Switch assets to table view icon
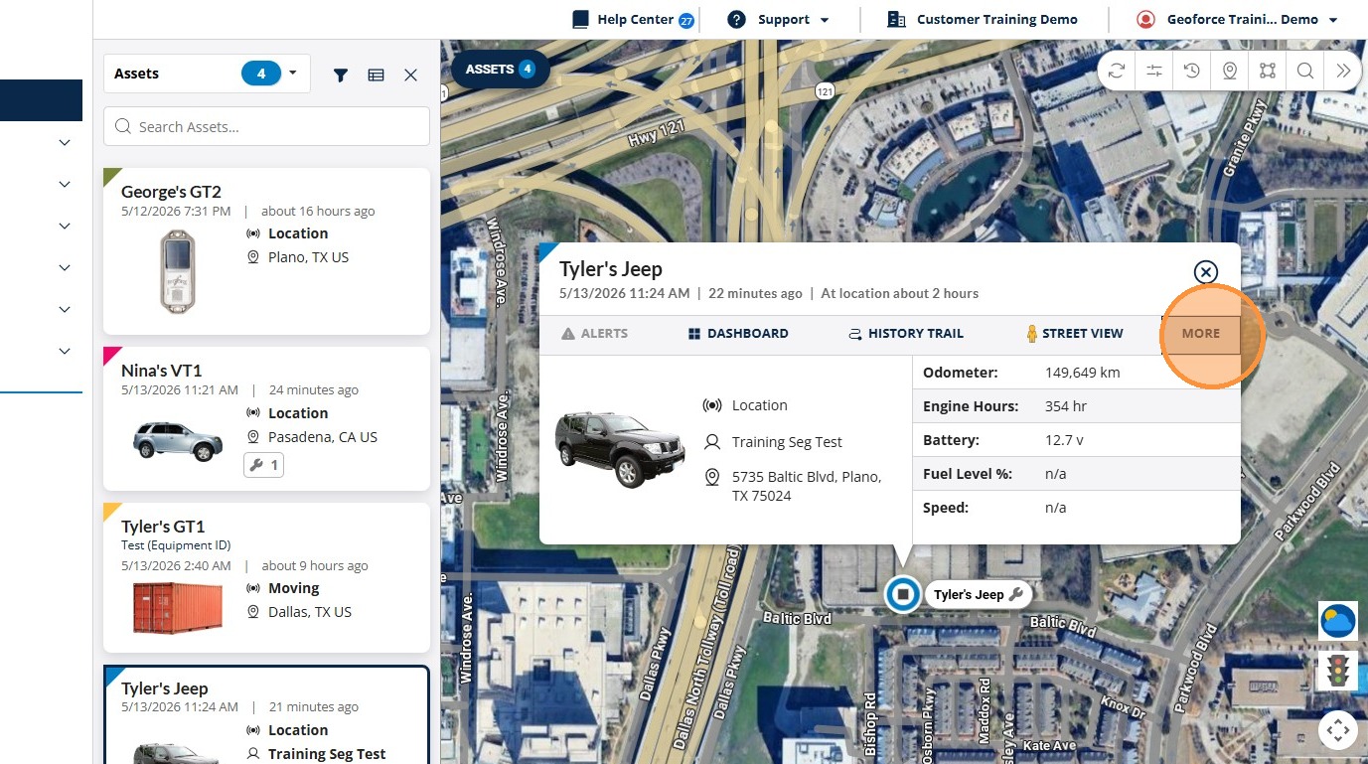 (376, 75)
